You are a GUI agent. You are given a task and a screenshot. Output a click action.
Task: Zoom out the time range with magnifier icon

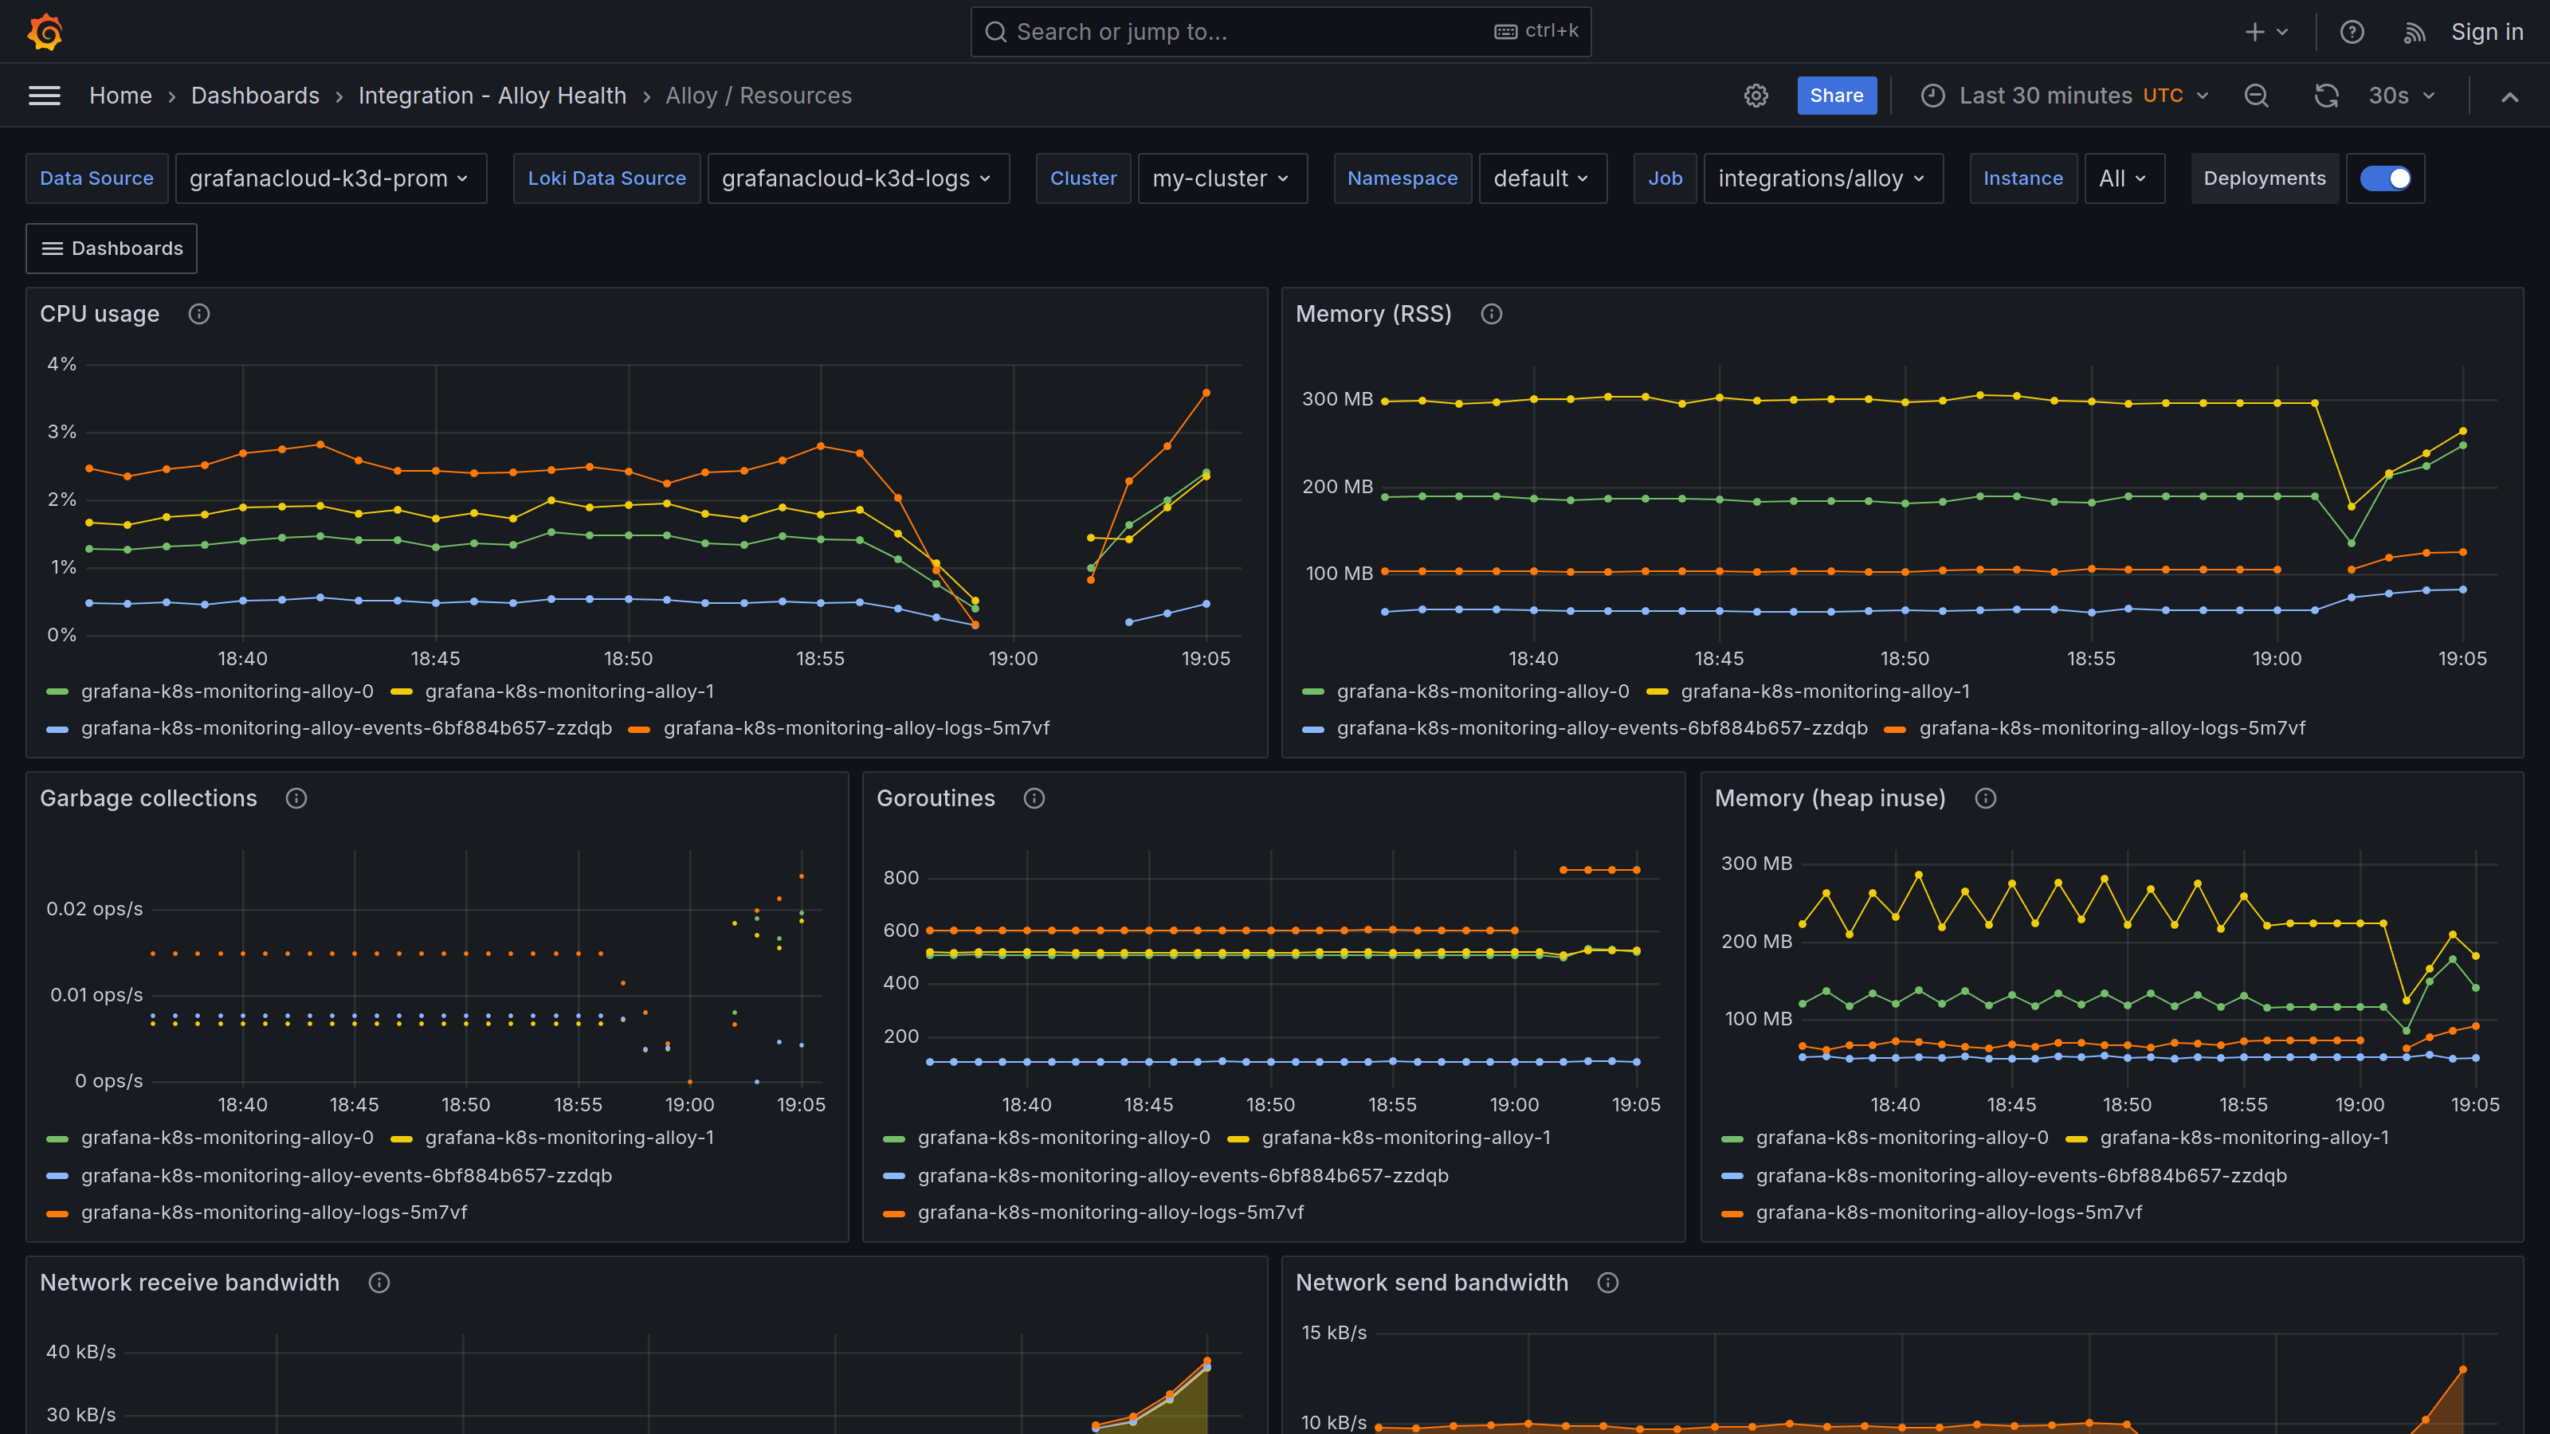(x=2256, y=95)
